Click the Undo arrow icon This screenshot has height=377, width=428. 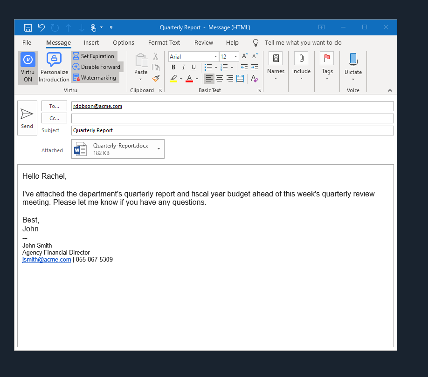(41, 27)
